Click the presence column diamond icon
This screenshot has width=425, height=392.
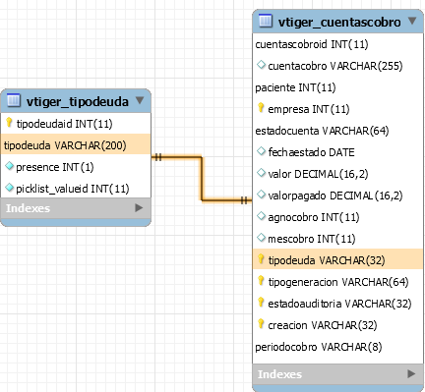tap(10, 166)
